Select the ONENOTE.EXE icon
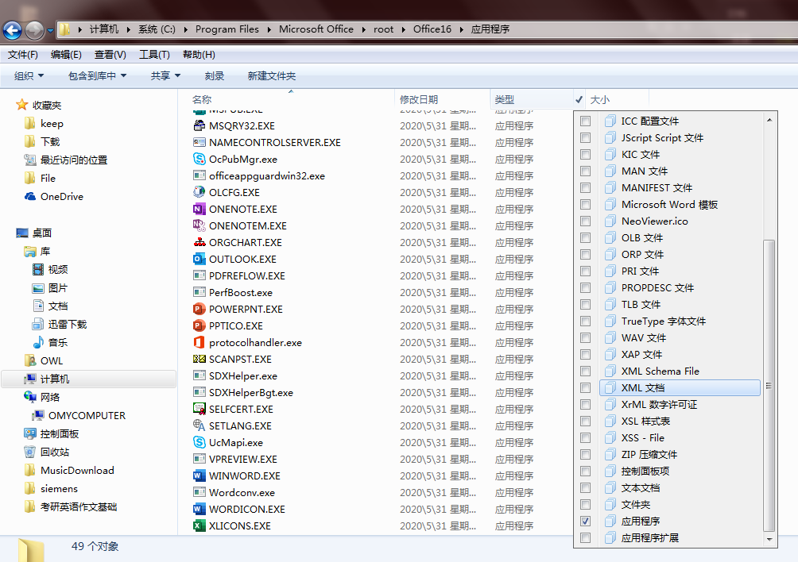Screen dimensions: 798x562 199,209
